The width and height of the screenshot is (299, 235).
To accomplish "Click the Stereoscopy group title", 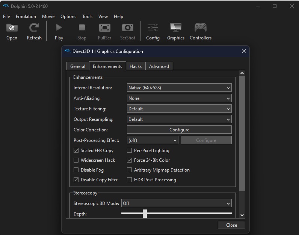I will 85,193.
